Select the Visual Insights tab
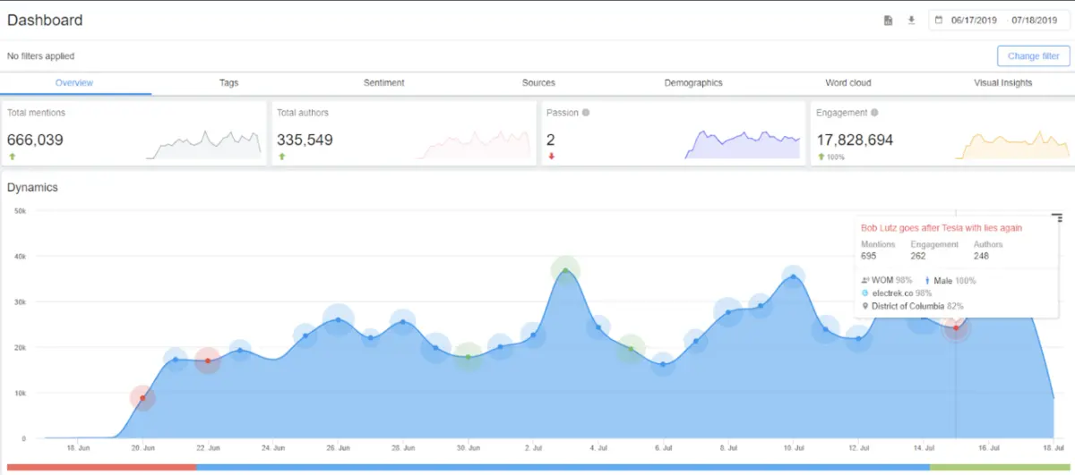The height and width of the screenshot is (475, 1075). click(x=1002, y=83)
